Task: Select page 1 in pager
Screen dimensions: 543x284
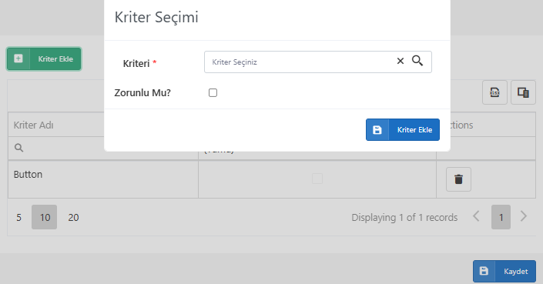Action: coord(501,217)
